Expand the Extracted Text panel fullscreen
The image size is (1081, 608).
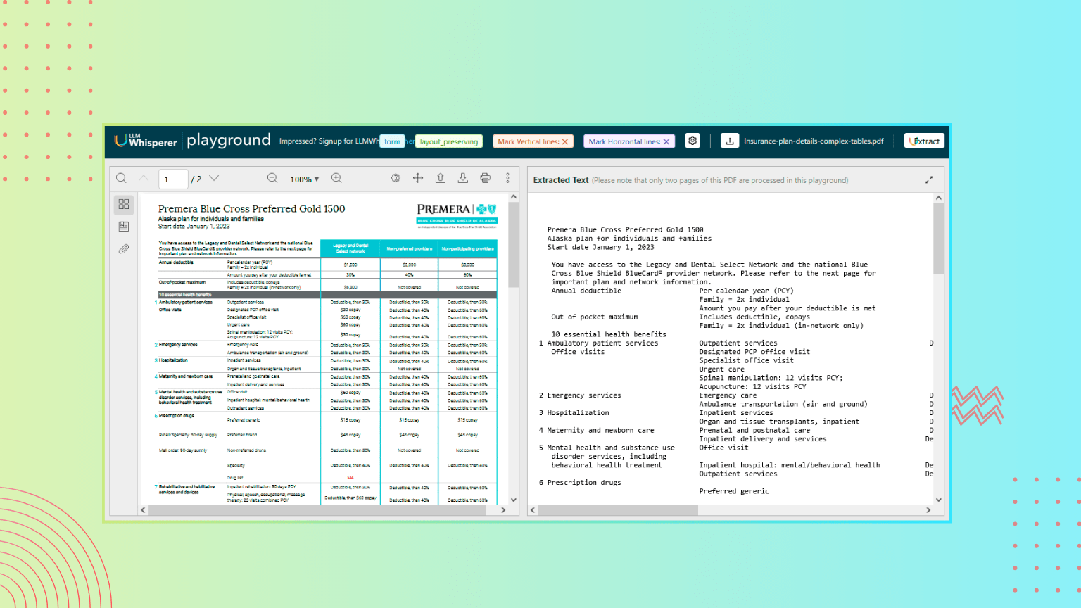click(x=929, y=180)
